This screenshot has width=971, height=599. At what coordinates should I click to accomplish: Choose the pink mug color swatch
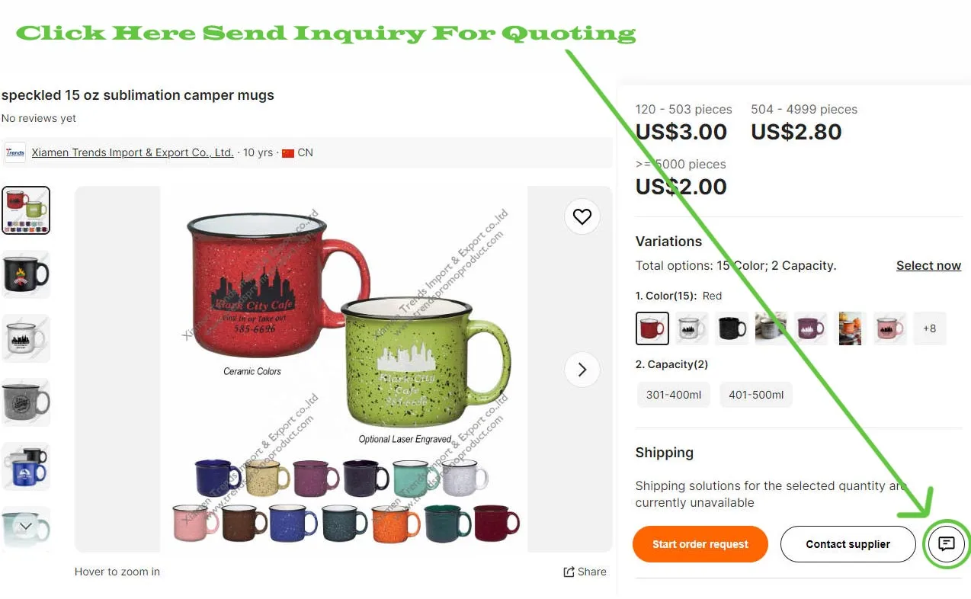pos(890,328)
